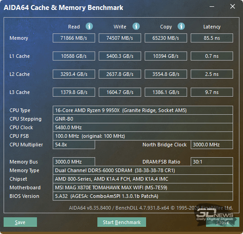Start the benchmark
The height and width of the screenshot is (234, 243).
[122, 222]
